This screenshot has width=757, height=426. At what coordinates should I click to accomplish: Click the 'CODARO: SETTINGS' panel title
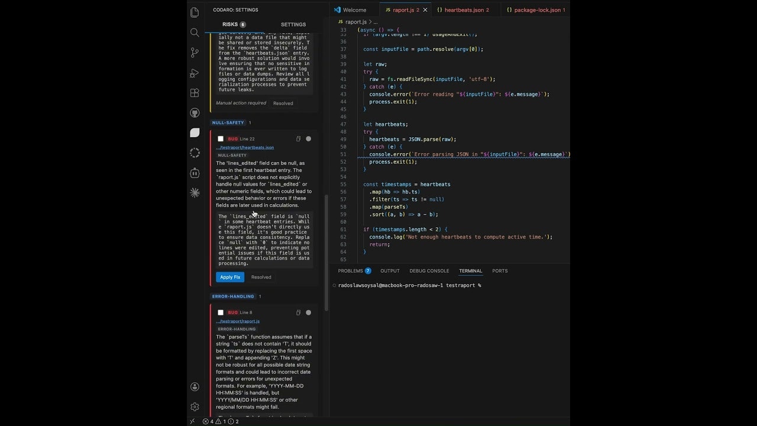click(235, 10)
